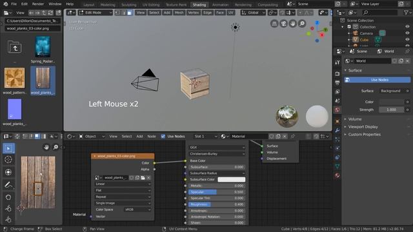The width and height of the screenshot is (413, 232).
Task: Open the Flat projection dropdown
Action: click(123, 191)
